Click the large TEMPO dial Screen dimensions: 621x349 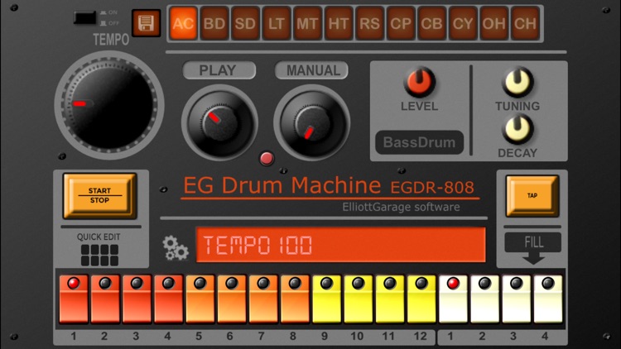click(x=109, y=105)
